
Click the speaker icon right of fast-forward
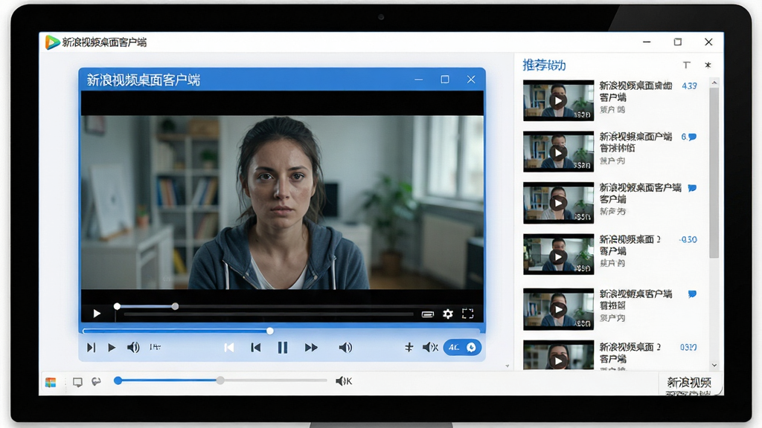(345, 348)
